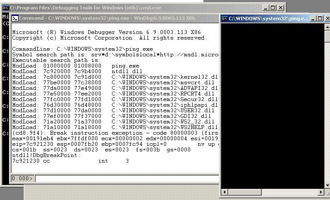
Task: Click the ping.exe console window title bar
Action: point(275,18)
